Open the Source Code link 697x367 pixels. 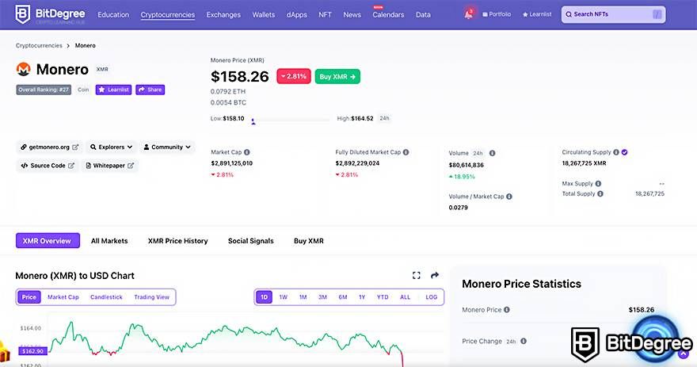(x=47, y=166)
